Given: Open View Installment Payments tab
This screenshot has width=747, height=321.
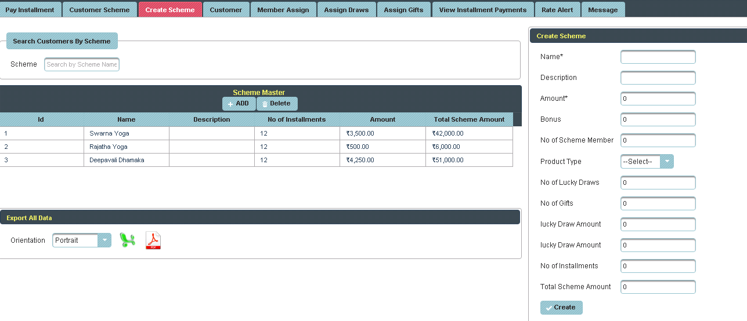Looking at the screenshot, I should click(x=482, y=10).
